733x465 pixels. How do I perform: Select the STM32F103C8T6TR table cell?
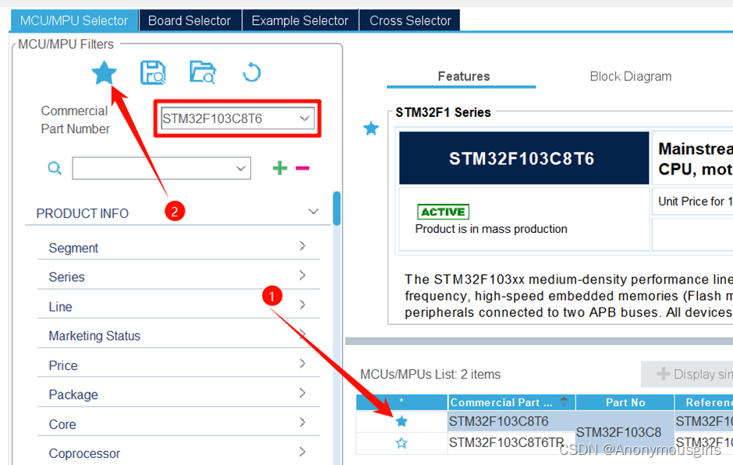tap(512, 443)
